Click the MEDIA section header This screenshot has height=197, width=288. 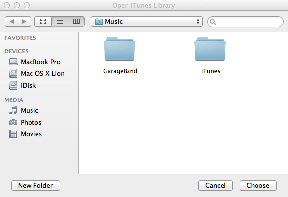pyautogui.click(x=14, y=100)
